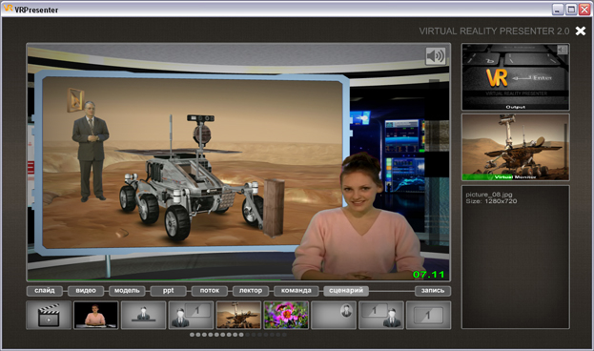Image resolution: width=594 pixels, height=351 pixels.
Task: Click the picture_08.jpg file name
Action: (x=489, y=195)
